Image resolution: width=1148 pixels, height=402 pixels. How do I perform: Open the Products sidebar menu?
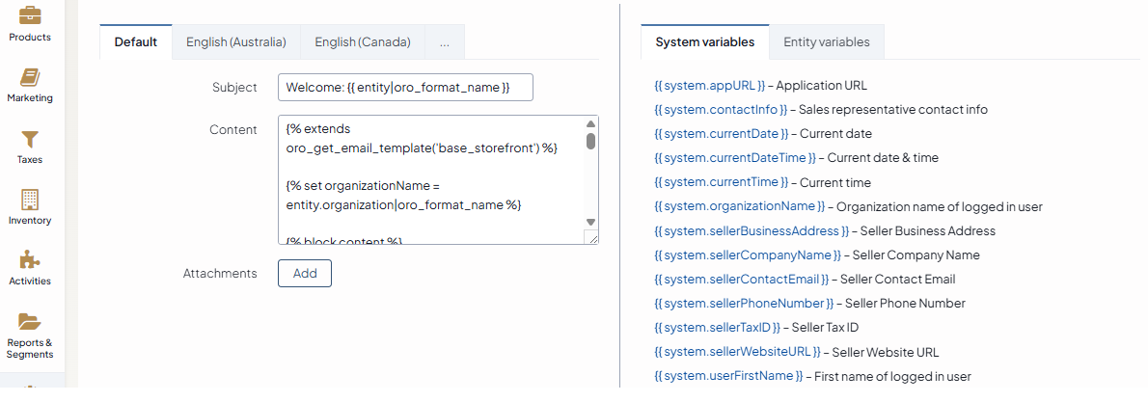point(29,23)
